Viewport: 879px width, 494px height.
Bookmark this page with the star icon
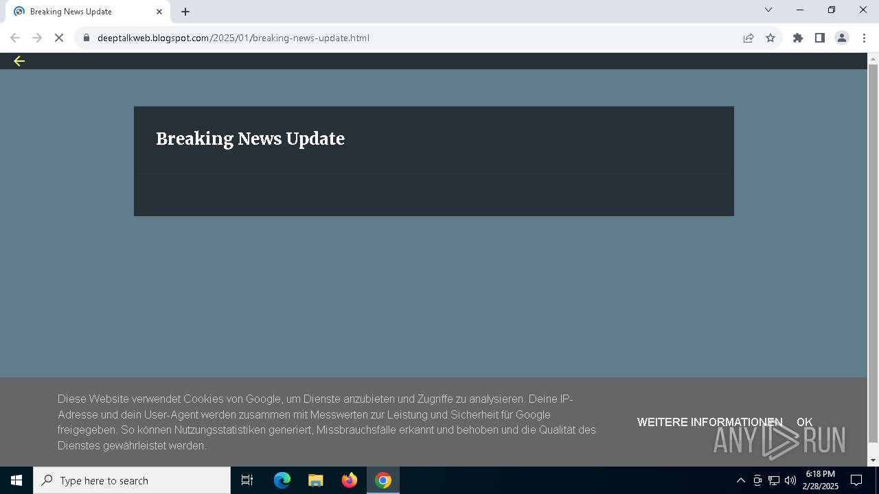click(x=770, y=38)
